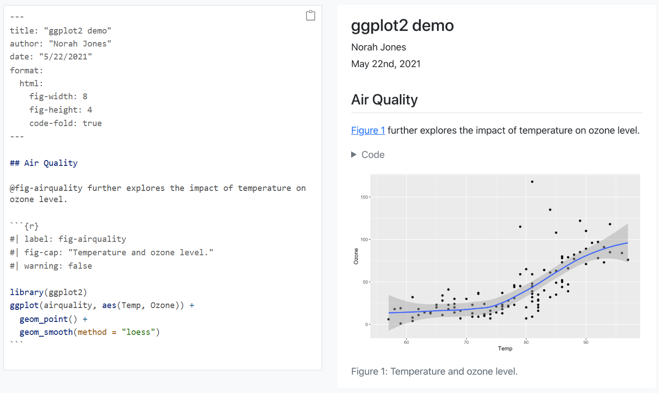659x393 pixels.
Task: Click the "Code" fold label
Action: coord(373,155)
